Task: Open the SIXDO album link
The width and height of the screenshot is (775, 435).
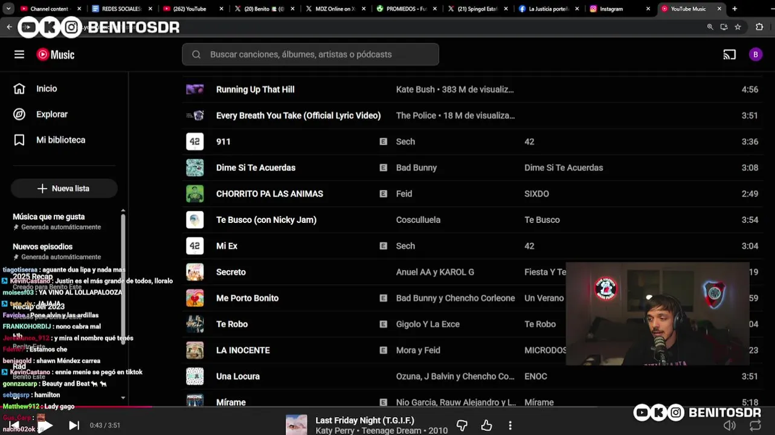Action: [536, 193]
